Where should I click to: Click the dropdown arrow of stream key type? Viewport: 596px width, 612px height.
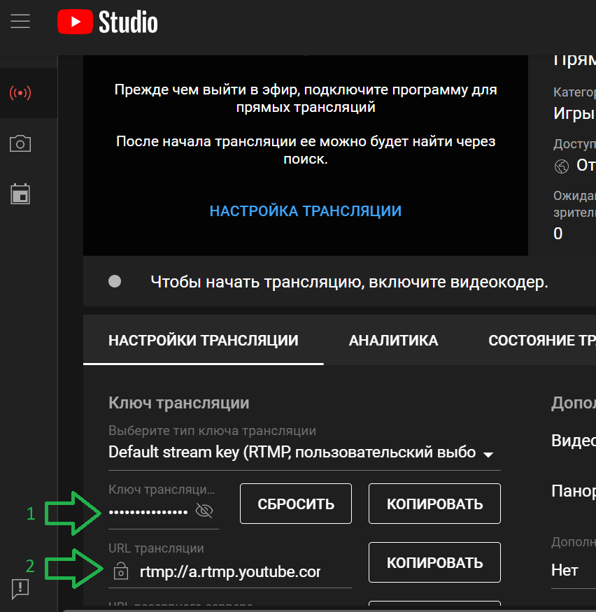pos(488,455)
